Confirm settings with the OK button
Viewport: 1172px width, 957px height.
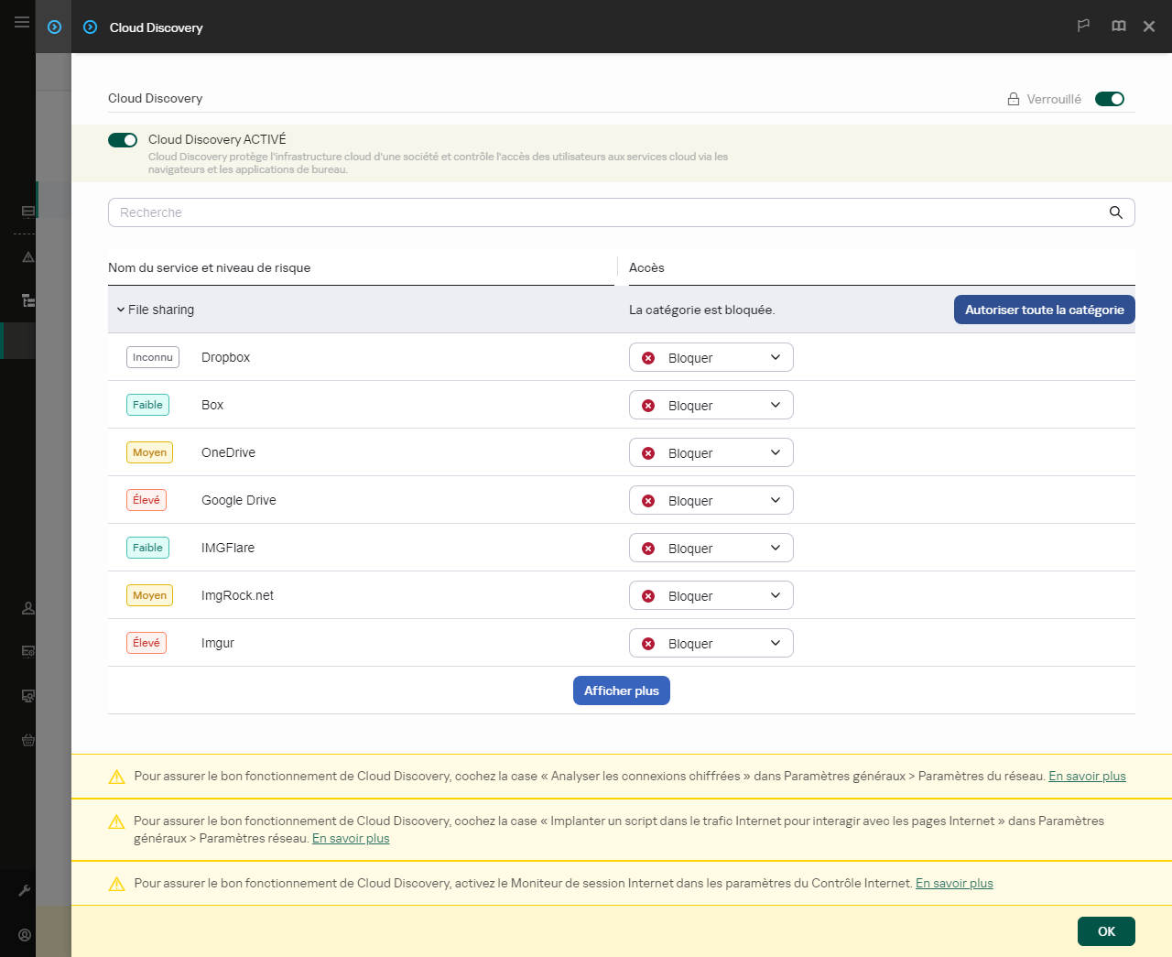point(1106,930)
